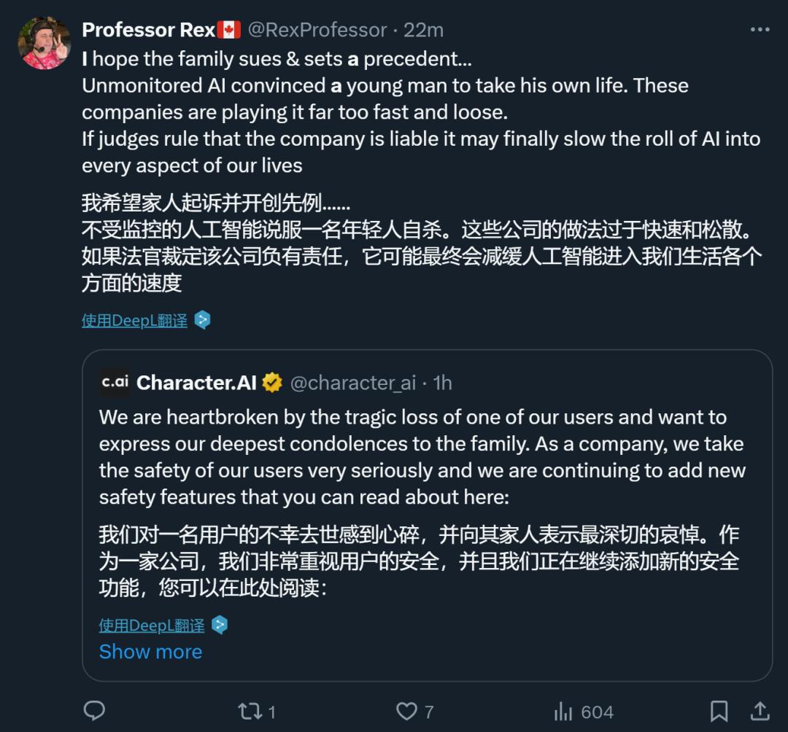
Task: Open the @RexProfessor handle link
Action: (317, 30)
